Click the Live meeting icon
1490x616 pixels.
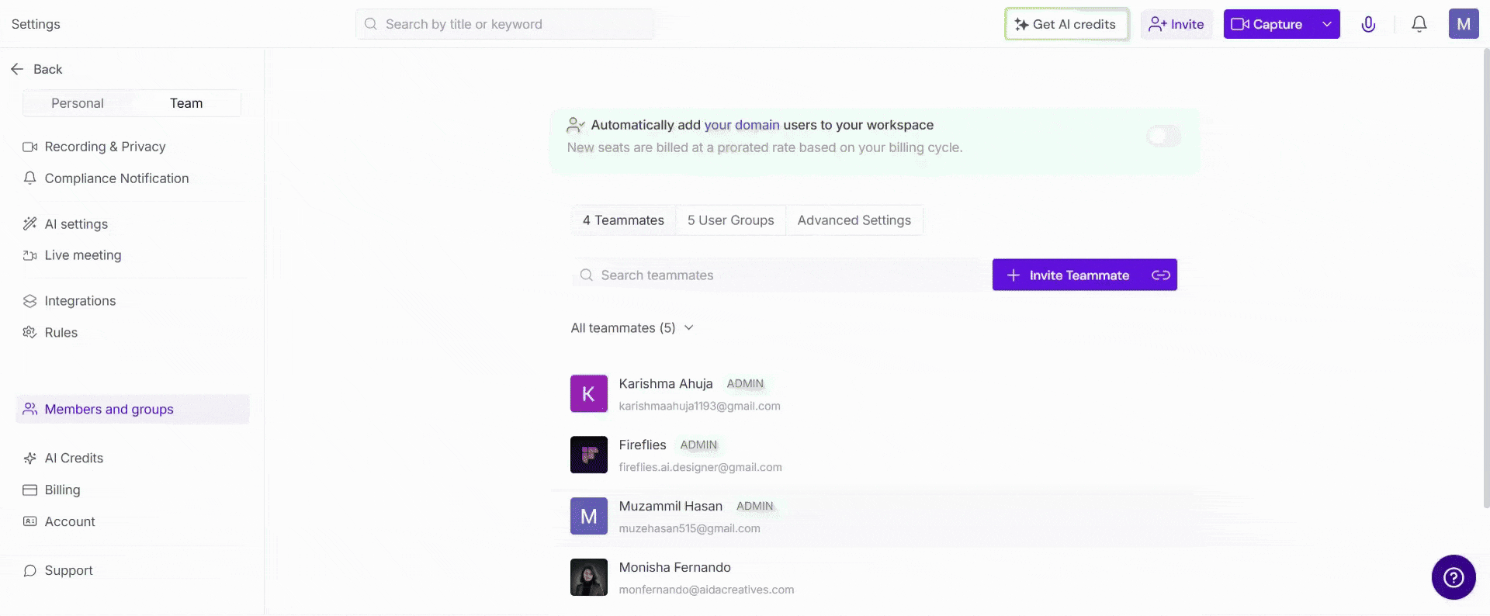30,255
